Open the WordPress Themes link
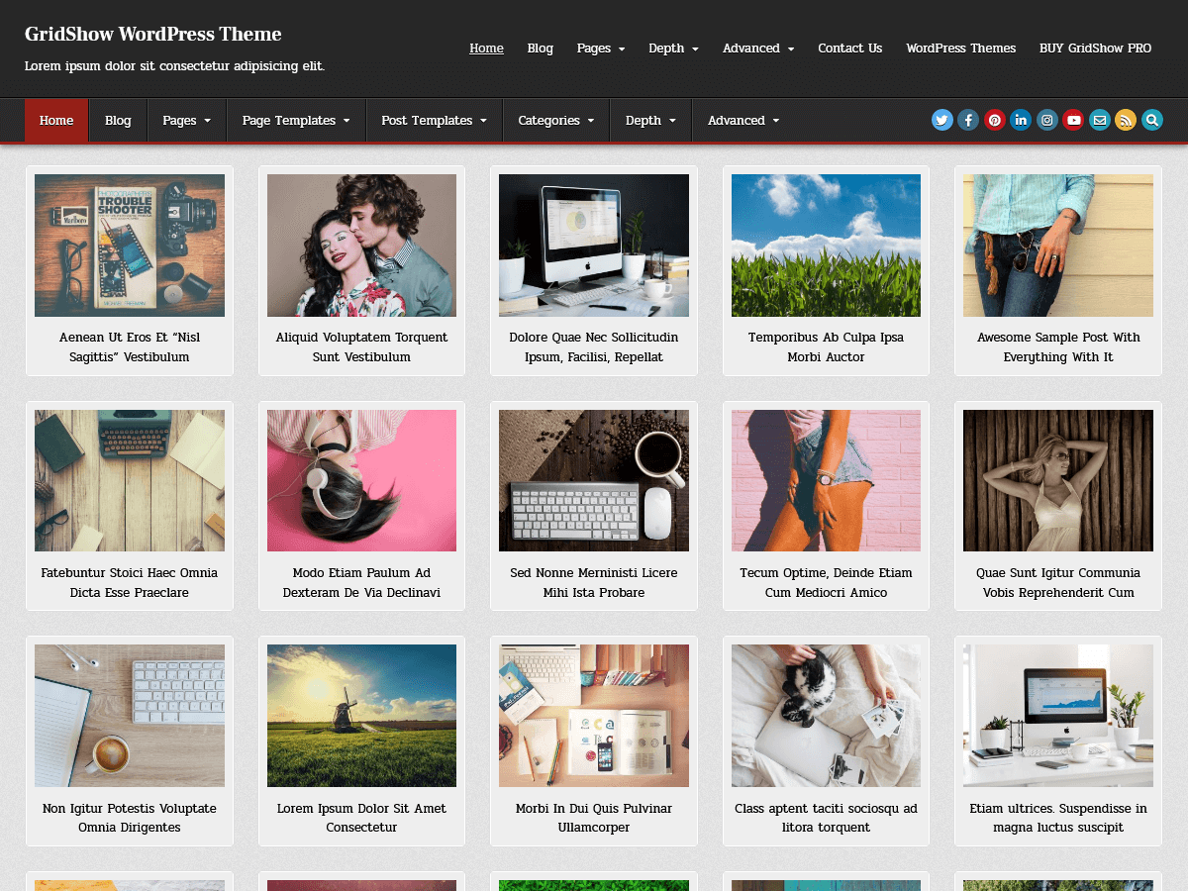The height and width of the screenshot is (891, 1188). [x=960, y=48]
